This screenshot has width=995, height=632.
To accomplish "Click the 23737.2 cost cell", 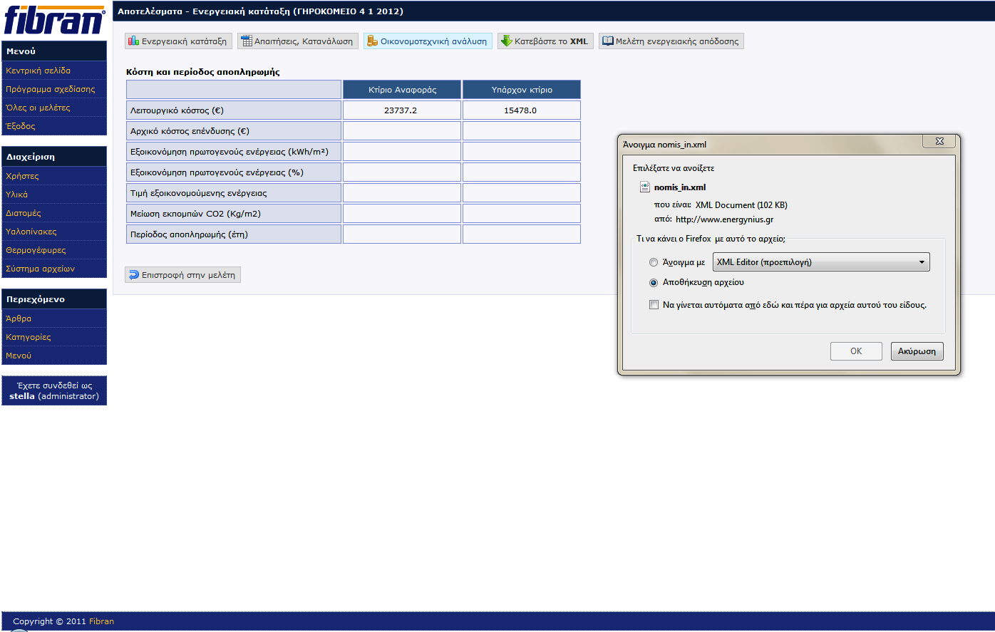I will coord(402,110).
